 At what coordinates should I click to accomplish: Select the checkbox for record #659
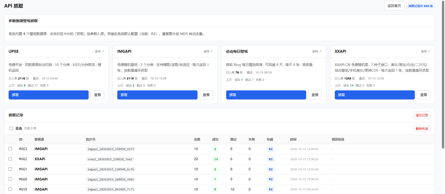pyautogui.click(x=10, y=189)
